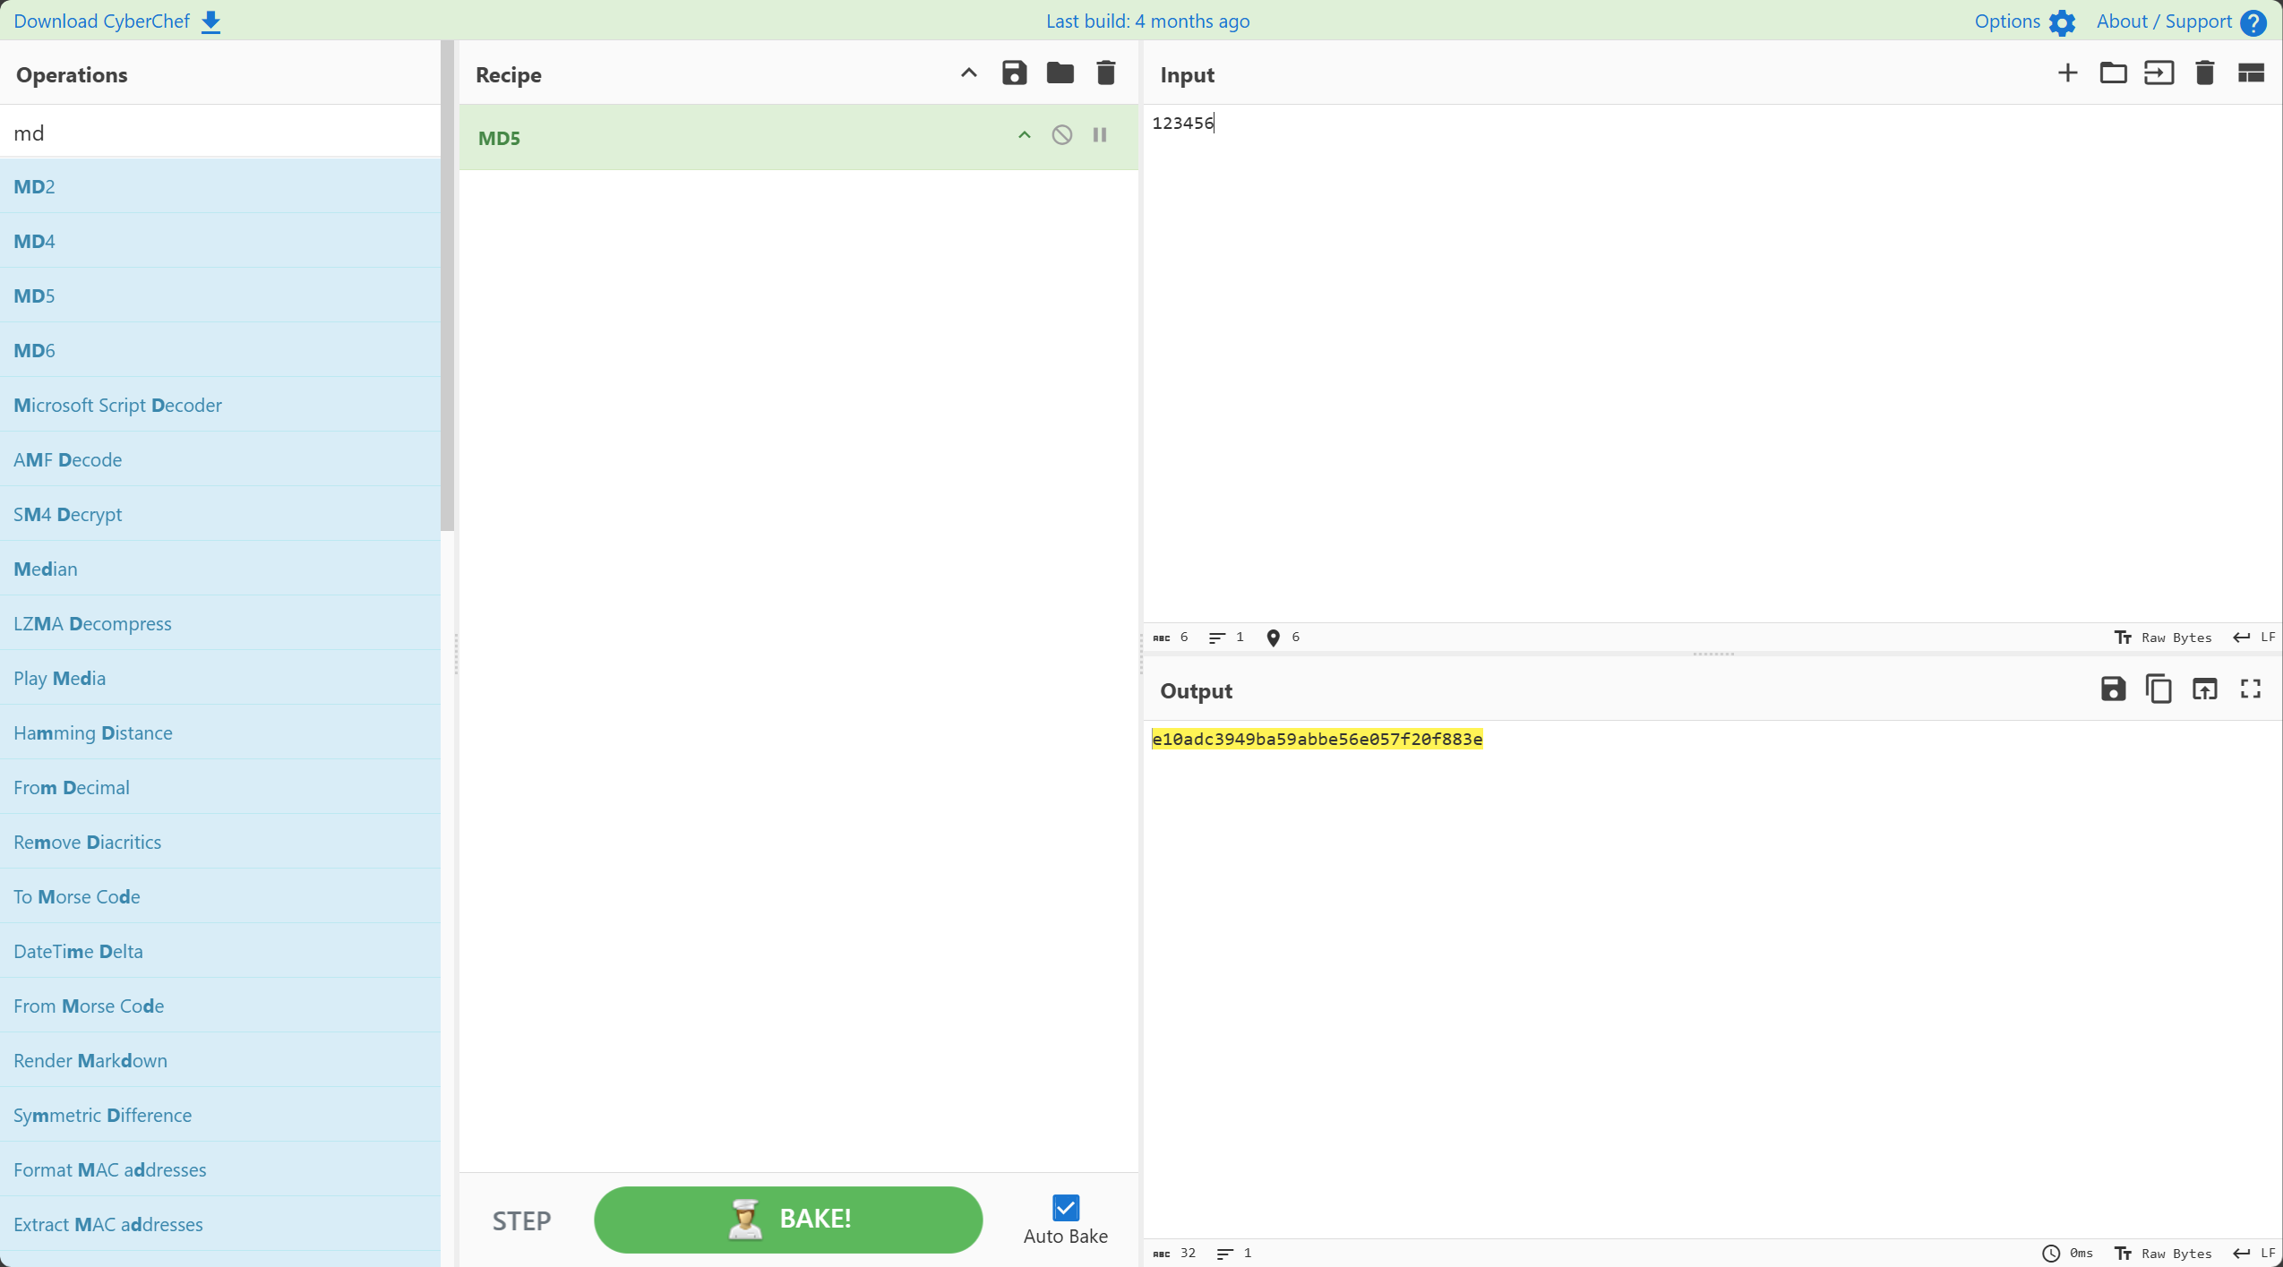The height and width of the screenshot is (1267, 2283).
Task: Click About / Support link text
Action: point(2164,21)
